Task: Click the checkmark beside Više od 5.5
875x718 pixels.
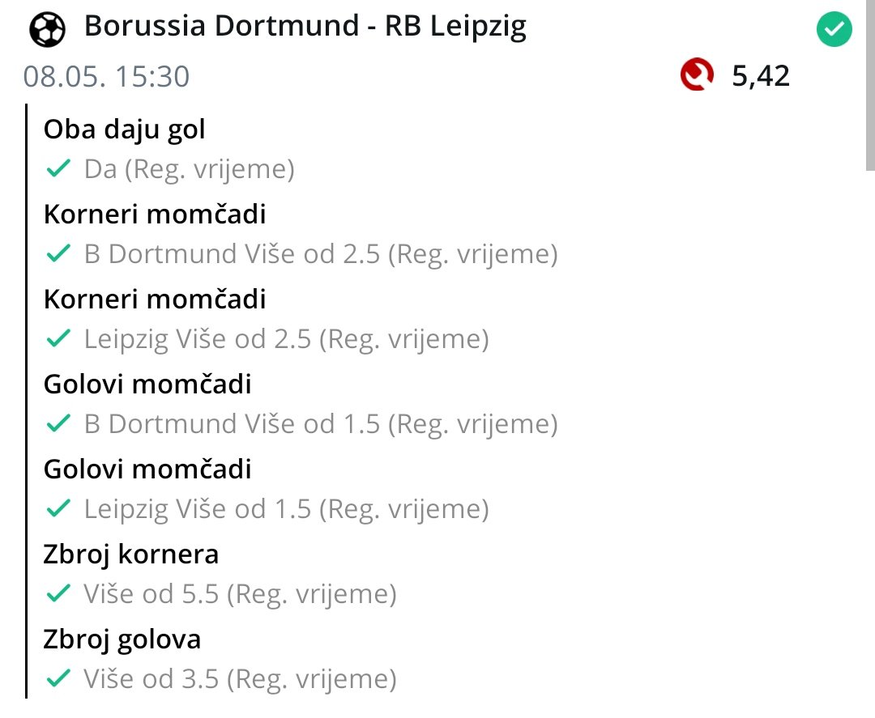Action: [58, 594]
